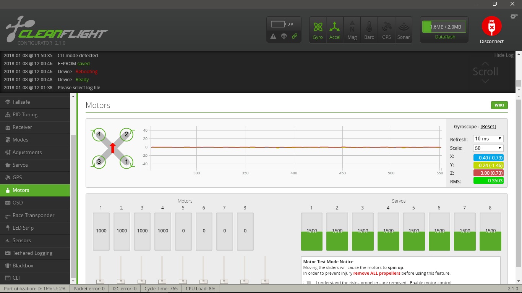Viewport: 522px width, 293px height.
Task: Click the 'Please select log file' log line
Action: [x=52, y=87]
